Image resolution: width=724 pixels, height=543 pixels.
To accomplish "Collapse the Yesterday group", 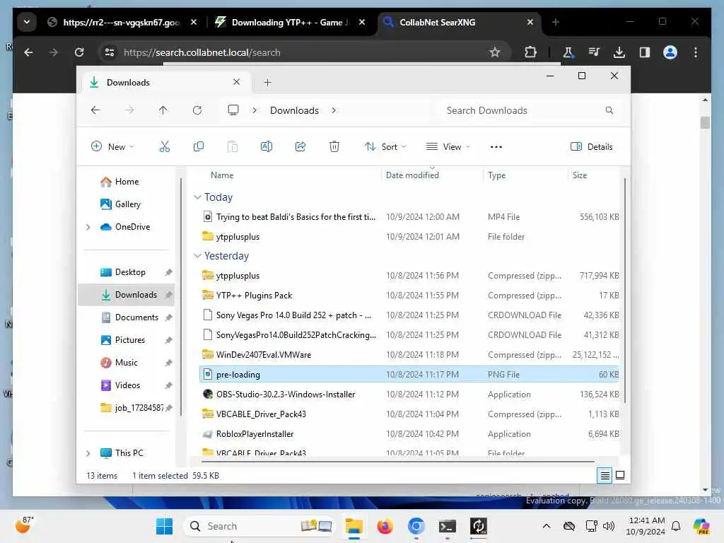I will click(198, 256).
